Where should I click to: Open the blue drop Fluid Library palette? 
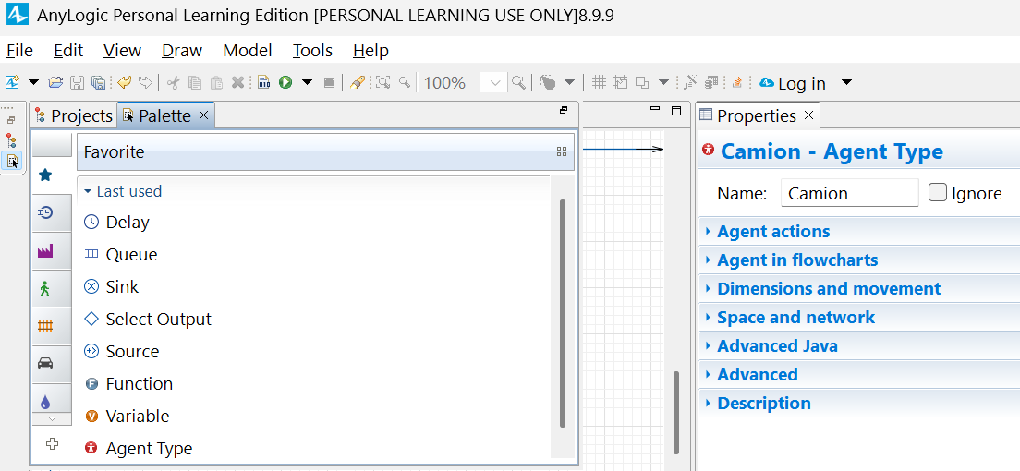pos(45,402)
